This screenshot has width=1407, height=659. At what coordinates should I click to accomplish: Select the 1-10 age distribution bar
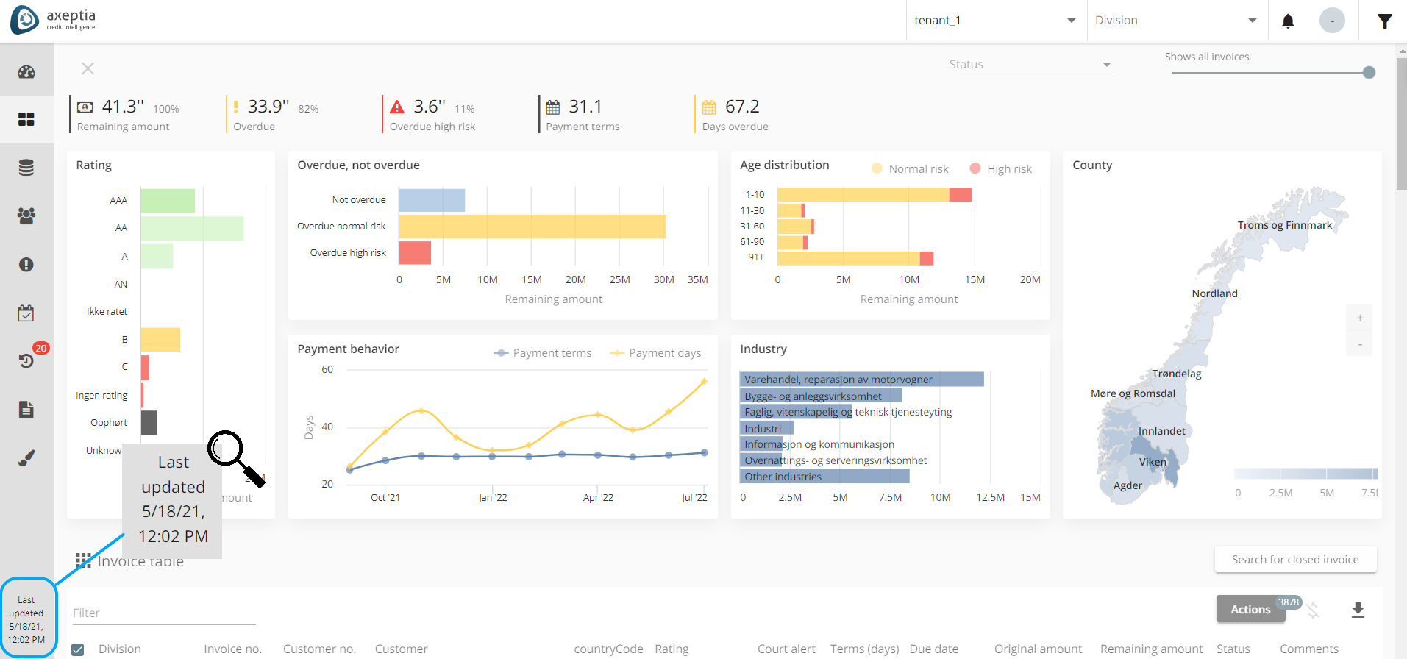[875, 195]
